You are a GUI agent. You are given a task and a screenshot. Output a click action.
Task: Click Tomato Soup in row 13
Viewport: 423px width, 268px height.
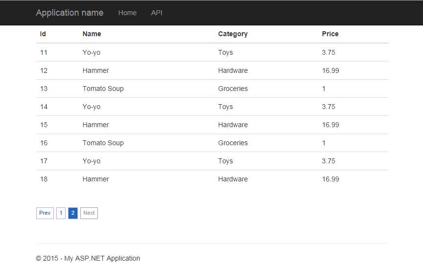pyautogui.click(x=103, y=89)
